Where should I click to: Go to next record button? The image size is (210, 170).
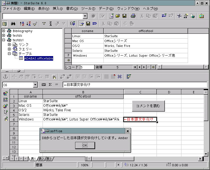click(144, 67)
